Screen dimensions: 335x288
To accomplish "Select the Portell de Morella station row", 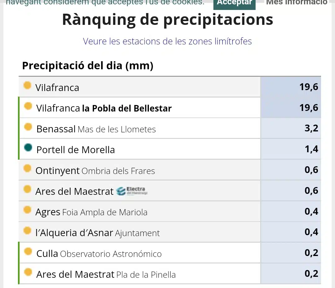I will coord(170,149).
